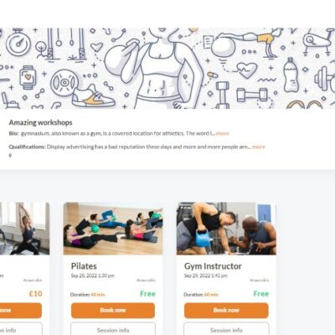
Task: Click the sneaker illustration in banner
Action: click(x=93, y=96)
